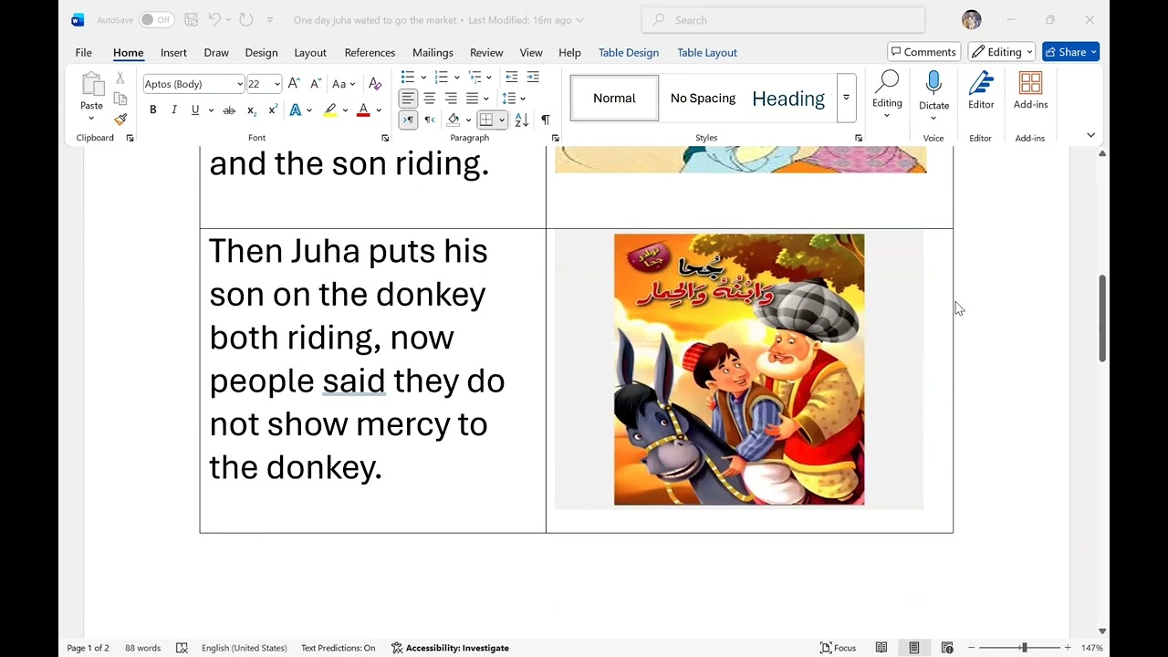Screen dimensions: 1168x657
Task: Apply the Heading style
Action: click(788, 99)
